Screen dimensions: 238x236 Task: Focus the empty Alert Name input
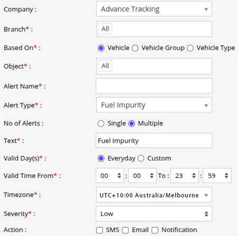(x=154, y=86)
